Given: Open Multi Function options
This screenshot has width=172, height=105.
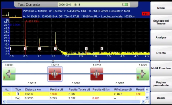Looking at the screenshot, I should click(x=161, y=68).
